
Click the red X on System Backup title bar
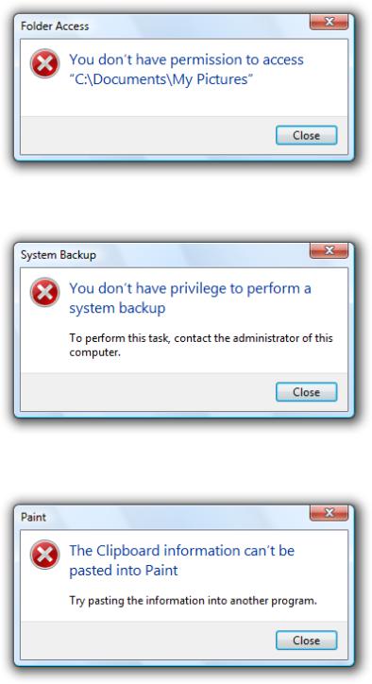(330, 250)
